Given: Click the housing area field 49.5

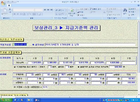Looking at the screenshot, I should click(63, 75).
